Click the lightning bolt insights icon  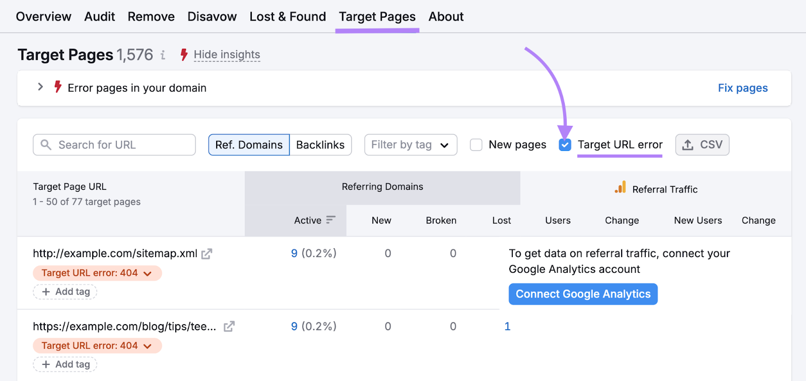point(184,54)
